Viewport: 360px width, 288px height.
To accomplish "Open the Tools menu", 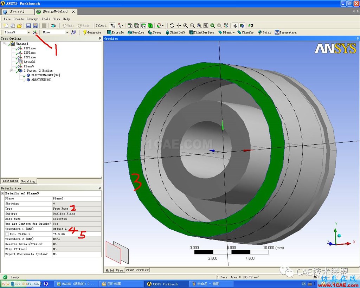I will pos(46,19).
